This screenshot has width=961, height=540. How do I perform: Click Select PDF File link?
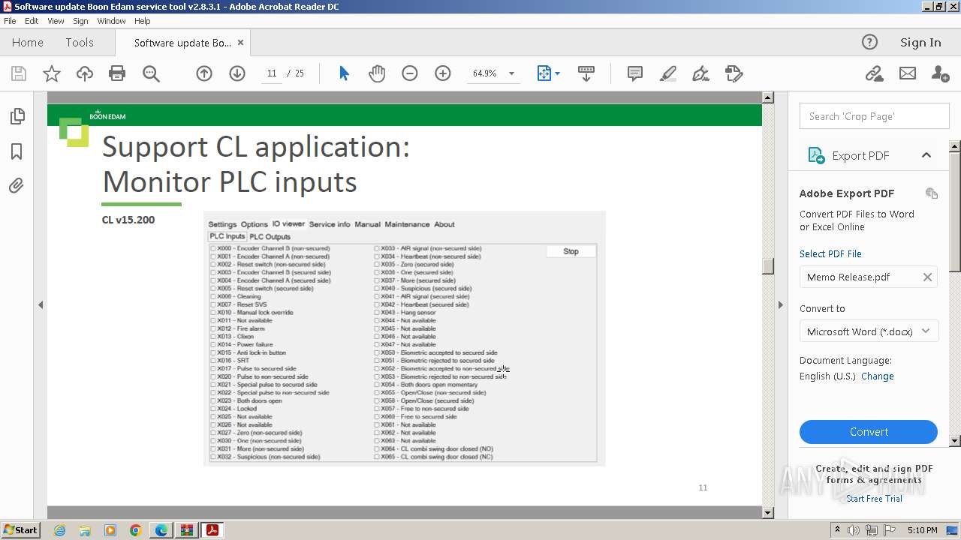point(830,253)
